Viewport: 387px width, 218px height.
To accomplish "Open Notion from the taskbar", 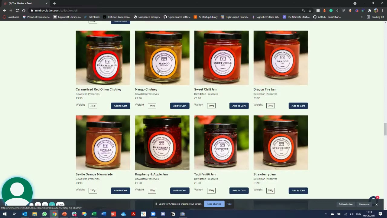I will [x=173, y=214].
